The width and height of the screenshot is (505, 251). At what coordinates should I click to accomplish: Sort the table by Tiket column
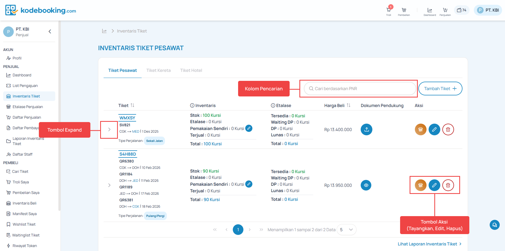132,105
